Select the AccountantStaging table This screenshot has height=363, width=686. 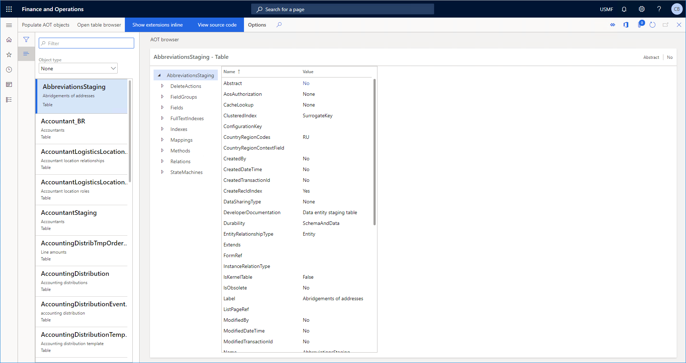coord(81,220)
